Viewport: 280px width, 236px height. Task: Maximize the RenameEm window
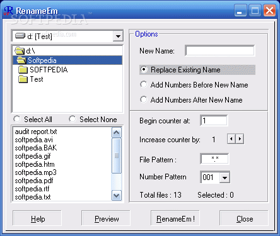pos(255,11)
